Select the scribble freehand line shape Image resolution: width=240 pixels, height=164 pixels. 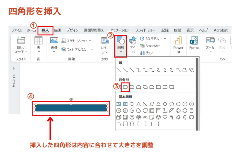tap(191, 70)
